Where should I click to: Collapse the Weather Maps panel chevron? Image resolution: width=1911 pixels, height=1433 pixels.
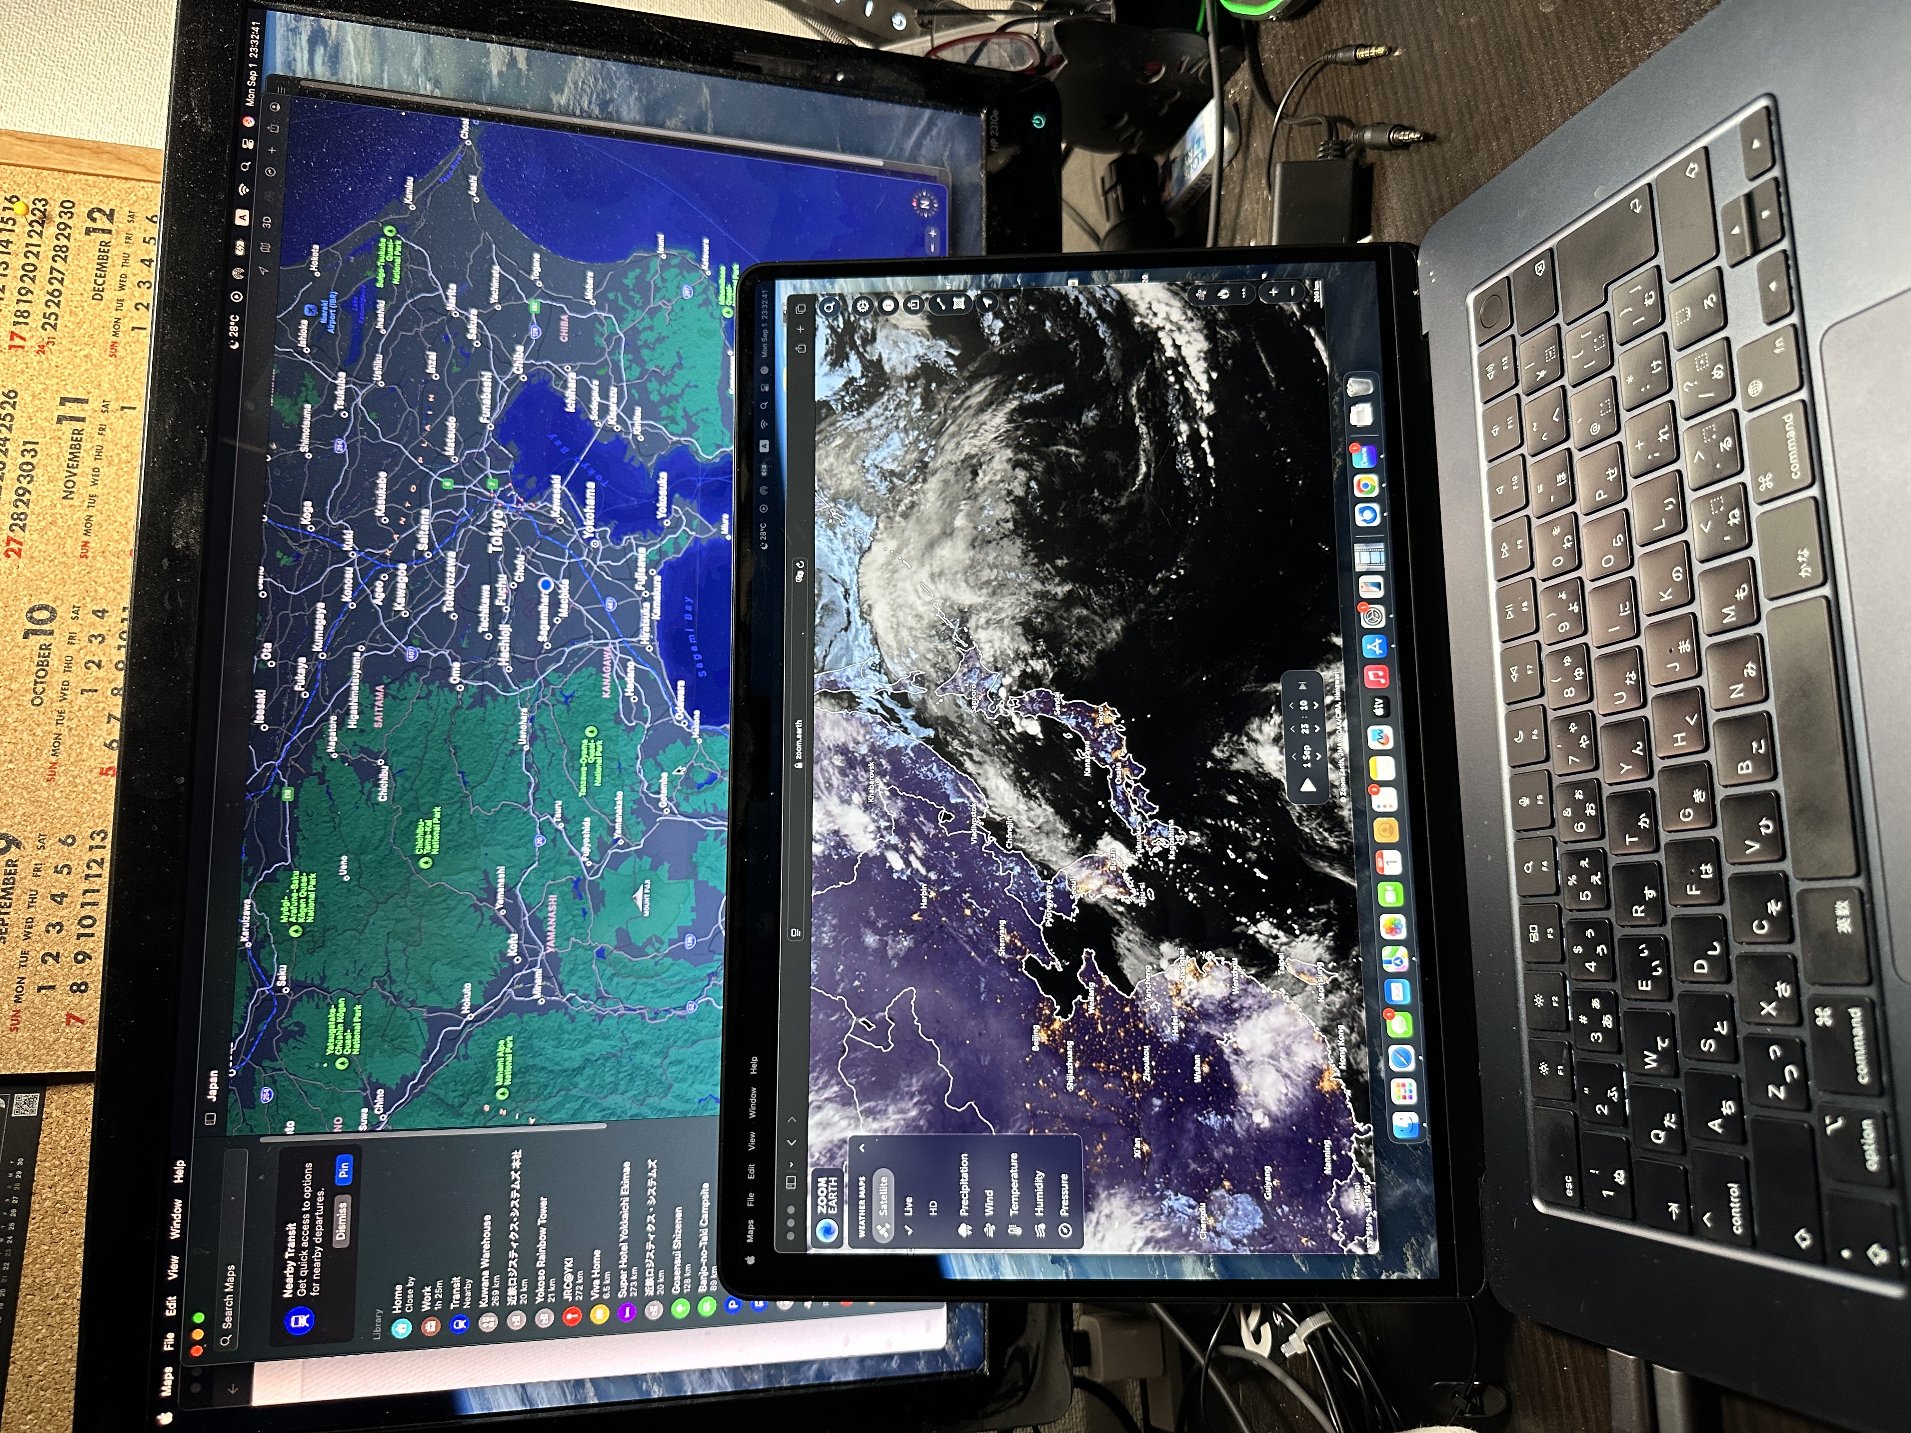(x=861, y=1149)
